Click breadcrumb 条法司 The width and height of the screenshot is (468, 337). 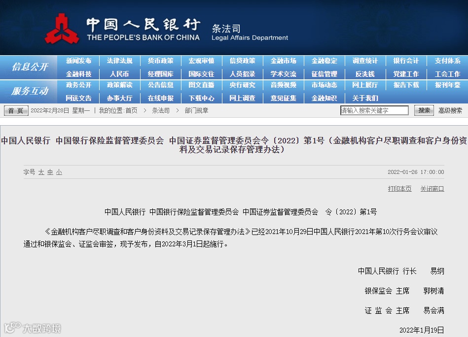tap(161, 111)
